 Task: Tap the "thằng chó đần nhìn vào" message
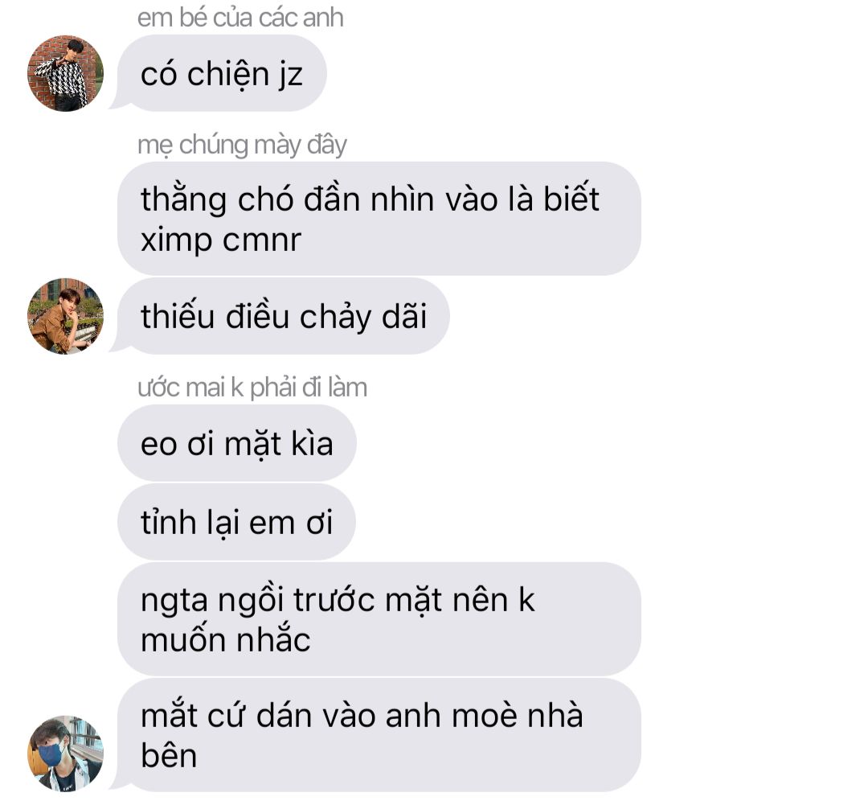point(379,219)
